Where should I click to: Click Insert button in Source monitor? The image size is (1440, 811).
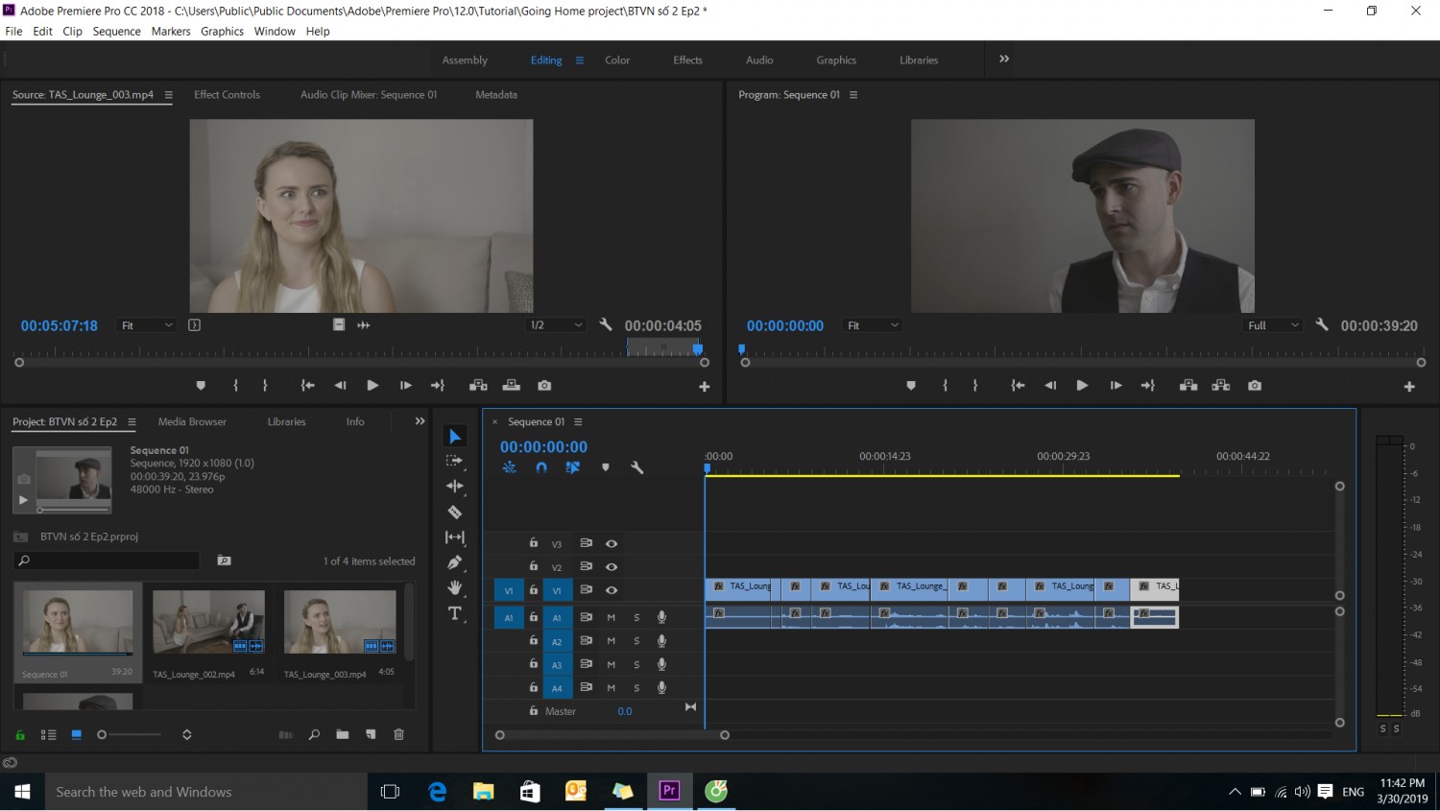(x=478, y=385)
